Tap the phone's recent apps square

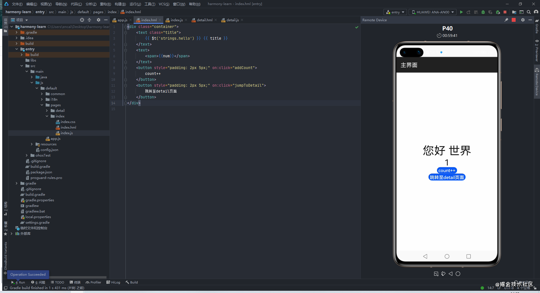pos(469,256)
